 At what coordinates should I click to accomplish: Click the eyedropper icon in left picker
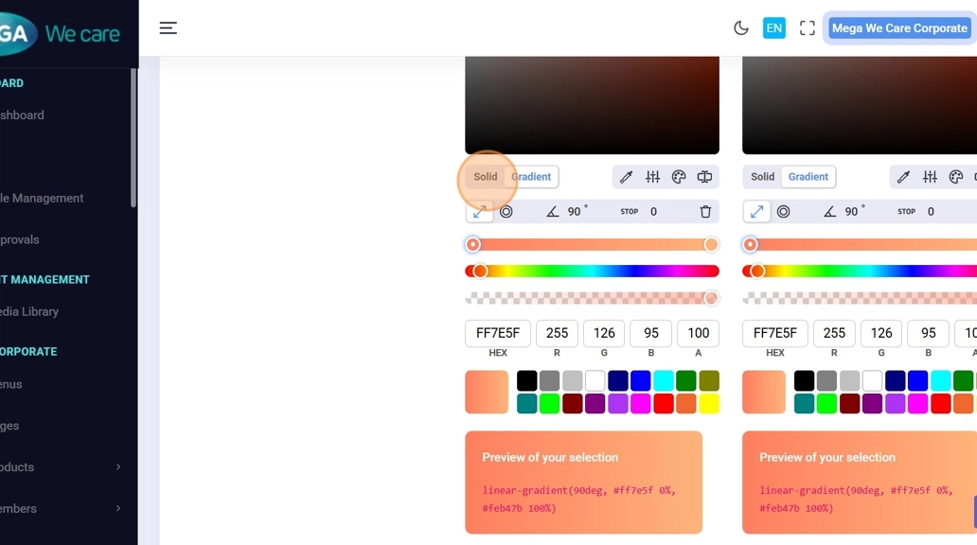(x=626, y=177)
